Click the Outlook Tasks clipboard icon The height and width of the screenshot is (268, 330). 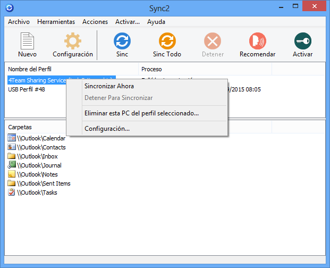click(12, 192)
